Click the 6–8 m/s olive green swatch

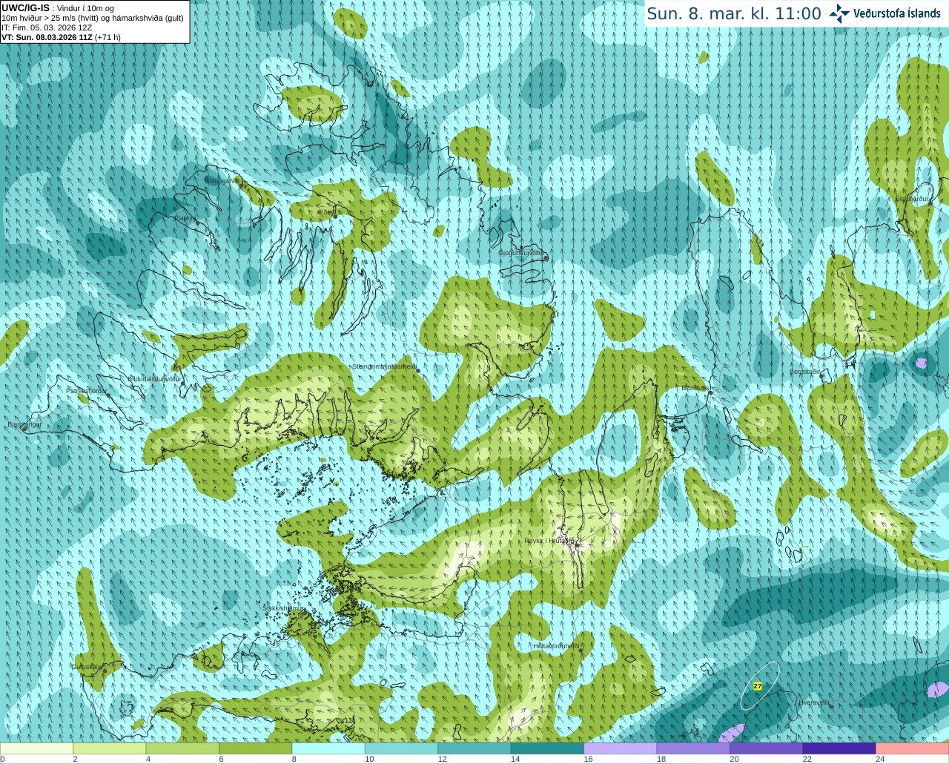pyautogui.click(x=256, y=748)
